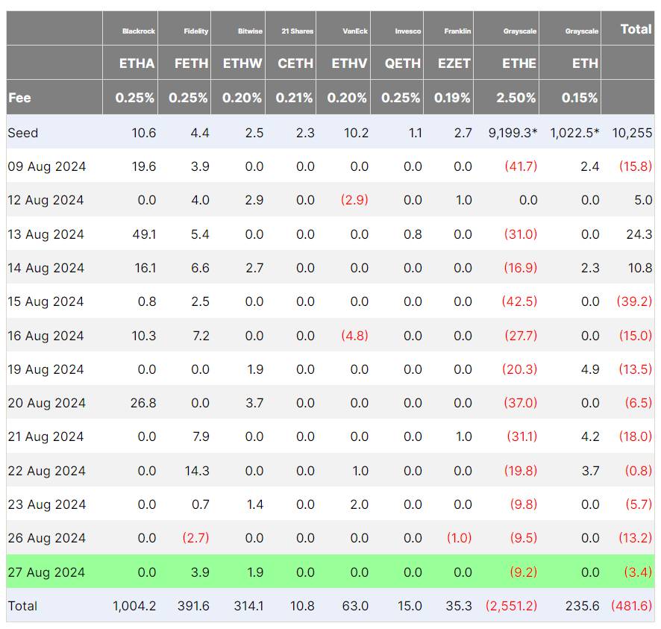Select the 15 Aug 2024 date label
The width and height of the screenshot is (661, 629).
(x=46, y=301)
